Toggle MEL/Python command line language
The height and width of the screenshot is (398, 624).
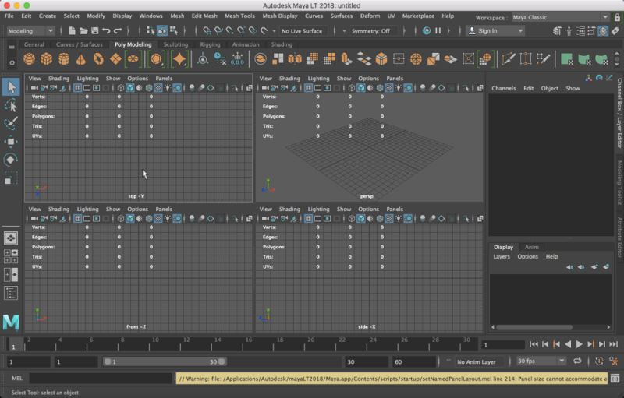[x=17, y=379]
